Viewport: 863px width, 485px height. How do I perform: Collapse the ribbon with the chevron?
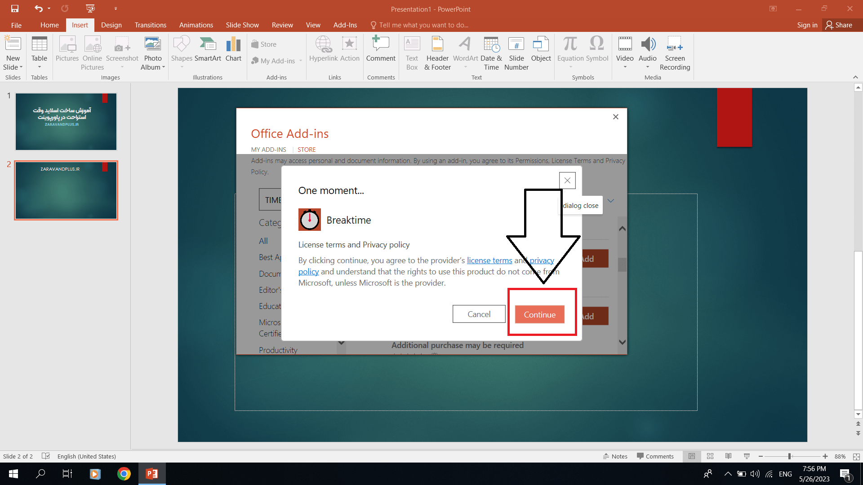coord(855,77)
